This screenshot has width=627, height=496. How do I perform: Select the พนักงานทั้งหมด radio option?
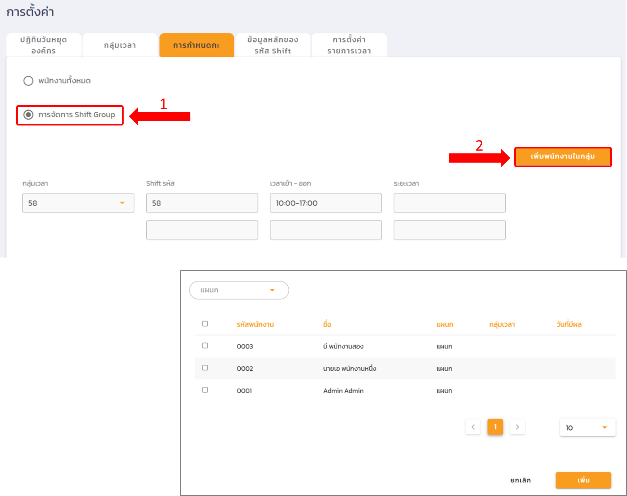click(28, 81)
